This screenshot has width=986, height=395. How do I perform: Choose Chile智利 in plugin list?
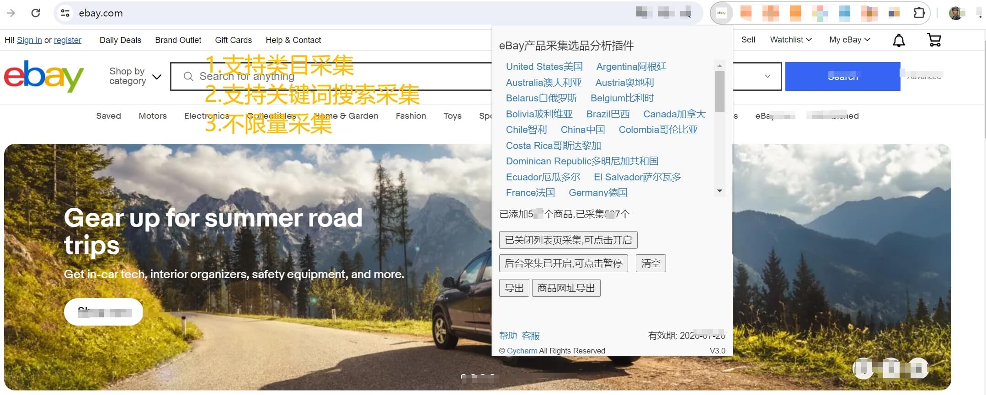(526, 130)
